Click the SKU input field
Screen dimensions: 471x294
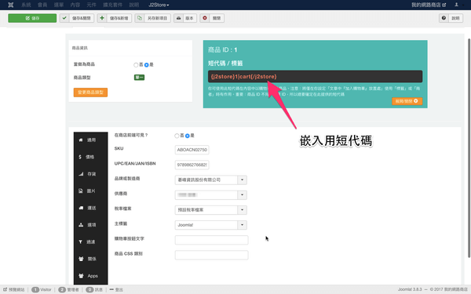coord(192,150)
